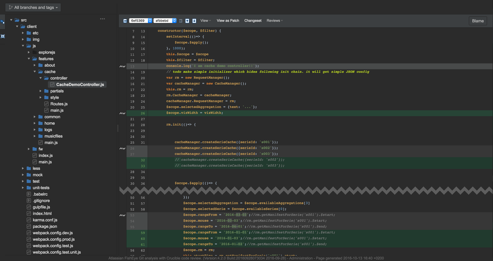The width and height of the screenshot is (493, 261).
Task: Expand the style folder
Action: (x=40, y=97)
